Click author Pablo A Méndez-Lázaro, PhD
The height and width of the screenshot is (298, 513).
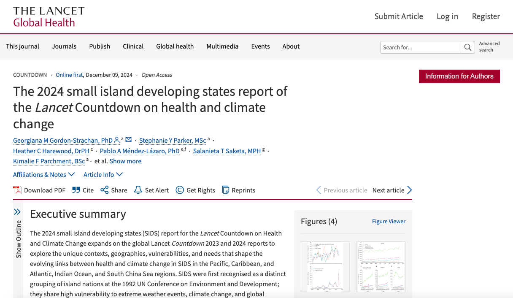click(140, 151)
